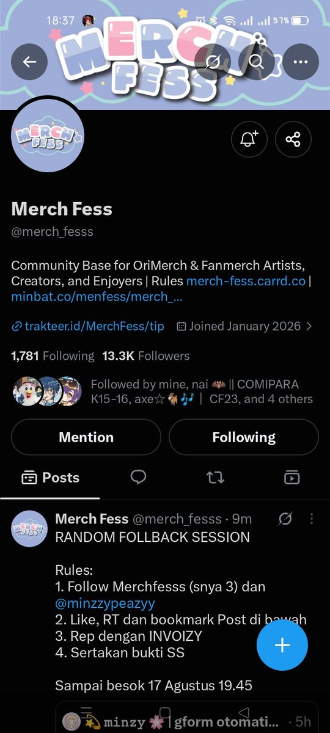Image resolution: width=330 pixels, height=733 pixels.
Task: Open the post's three-dot options menu
Action: pyautogui.click(x=312, y=519)
